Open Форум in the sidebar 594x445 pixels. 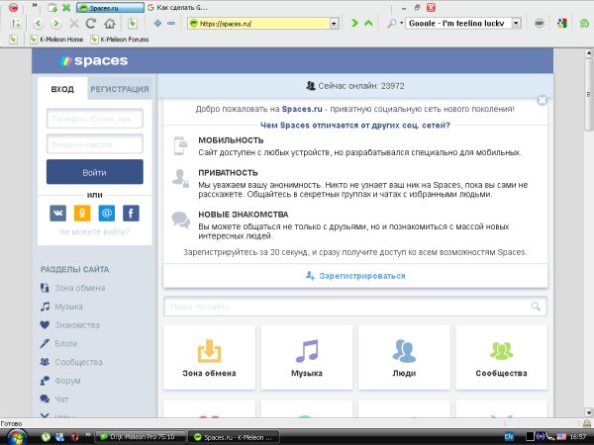pyautogui.click(x=60, y=381)
